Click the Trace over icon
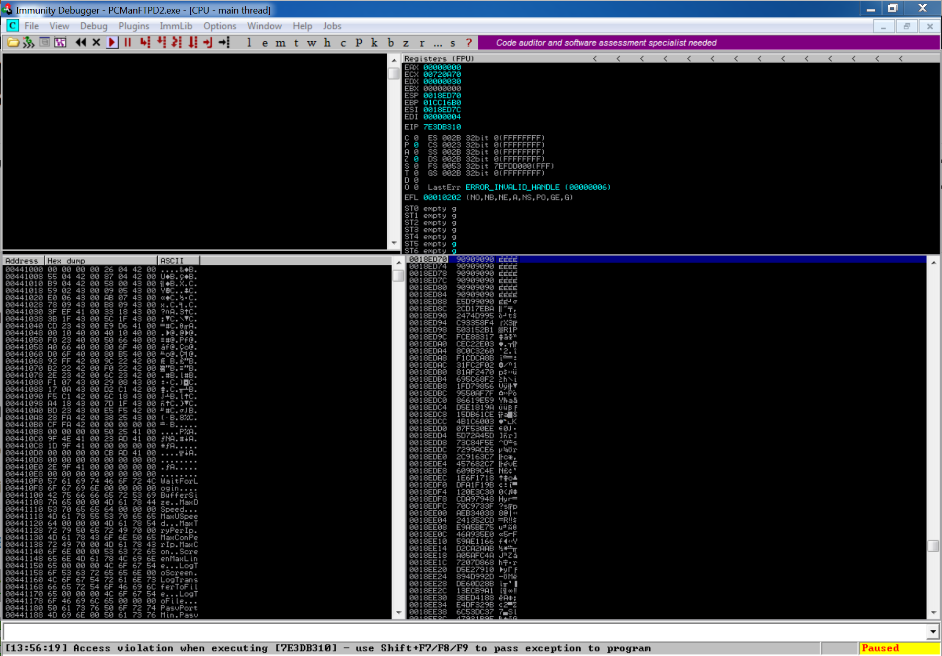This screenshot has width=942, height=656. coord(193,43)
